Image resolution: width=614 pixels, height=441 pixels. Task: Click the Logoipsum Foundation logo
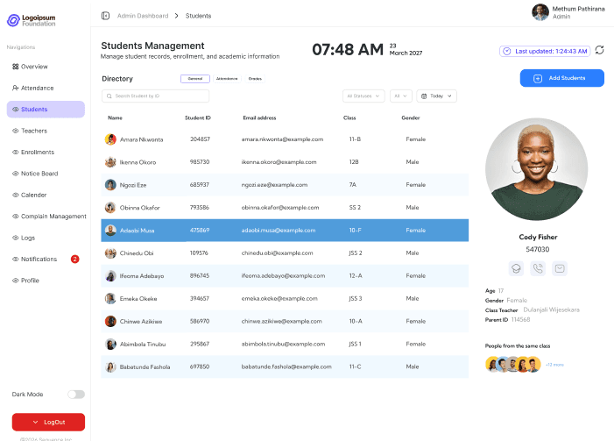click(32, 20)
